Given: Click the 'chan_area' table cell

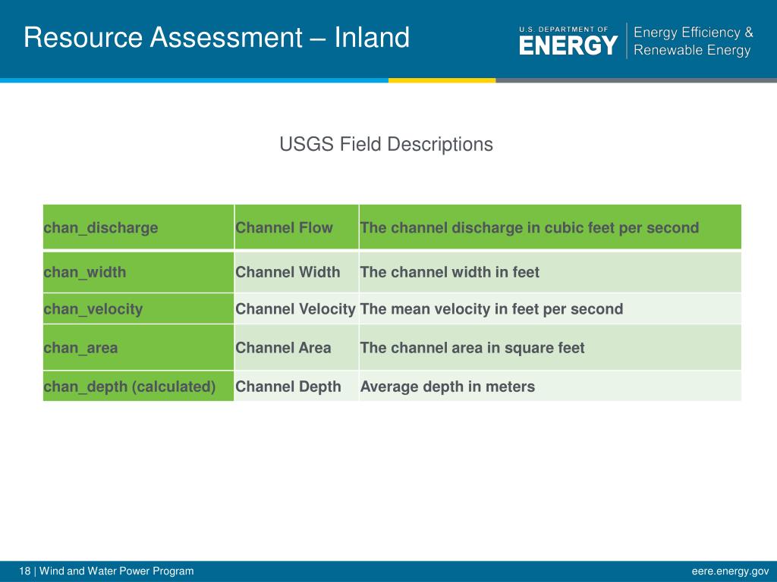Looking at the screenshot, I should [138, 347].
